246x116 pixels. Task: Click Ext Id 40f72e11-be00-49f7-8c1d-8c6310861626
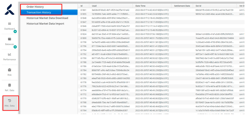click(x=215, y=54)
